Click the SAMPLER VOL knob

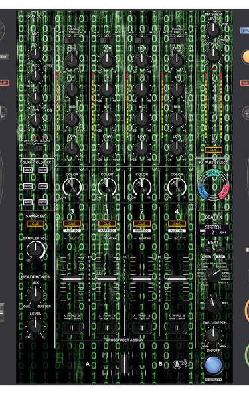(x=36, y=250)
